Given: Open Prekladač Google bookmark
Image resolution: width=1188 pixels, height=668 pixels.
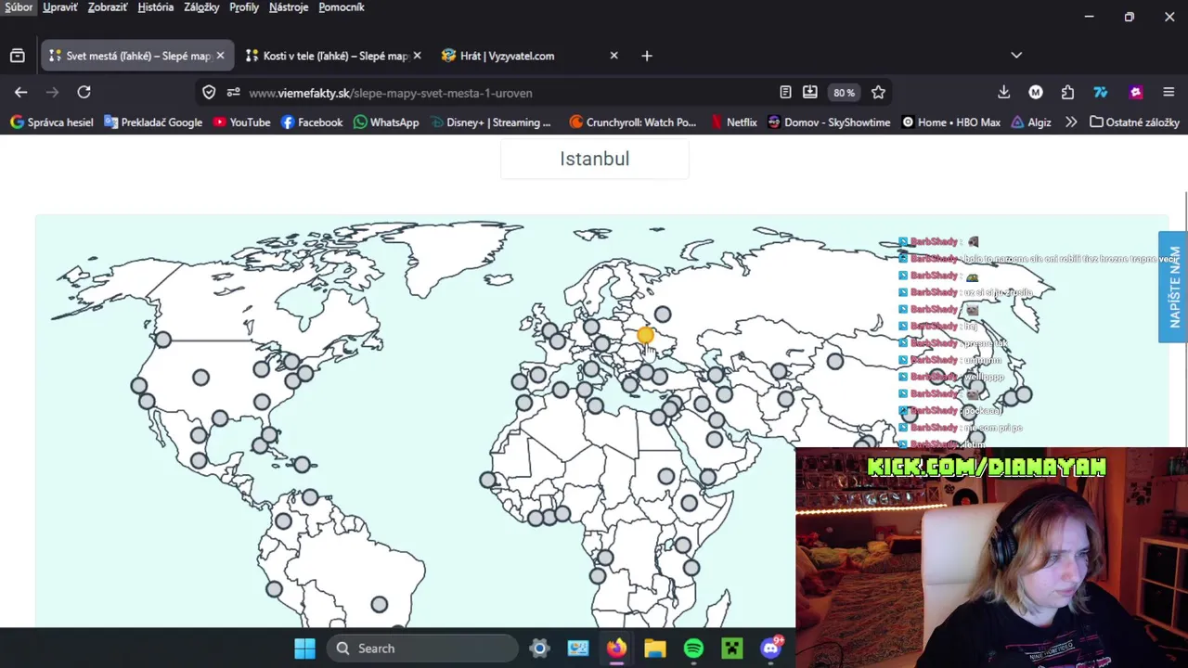Looking at the screenshot, I should coord(153,122).
